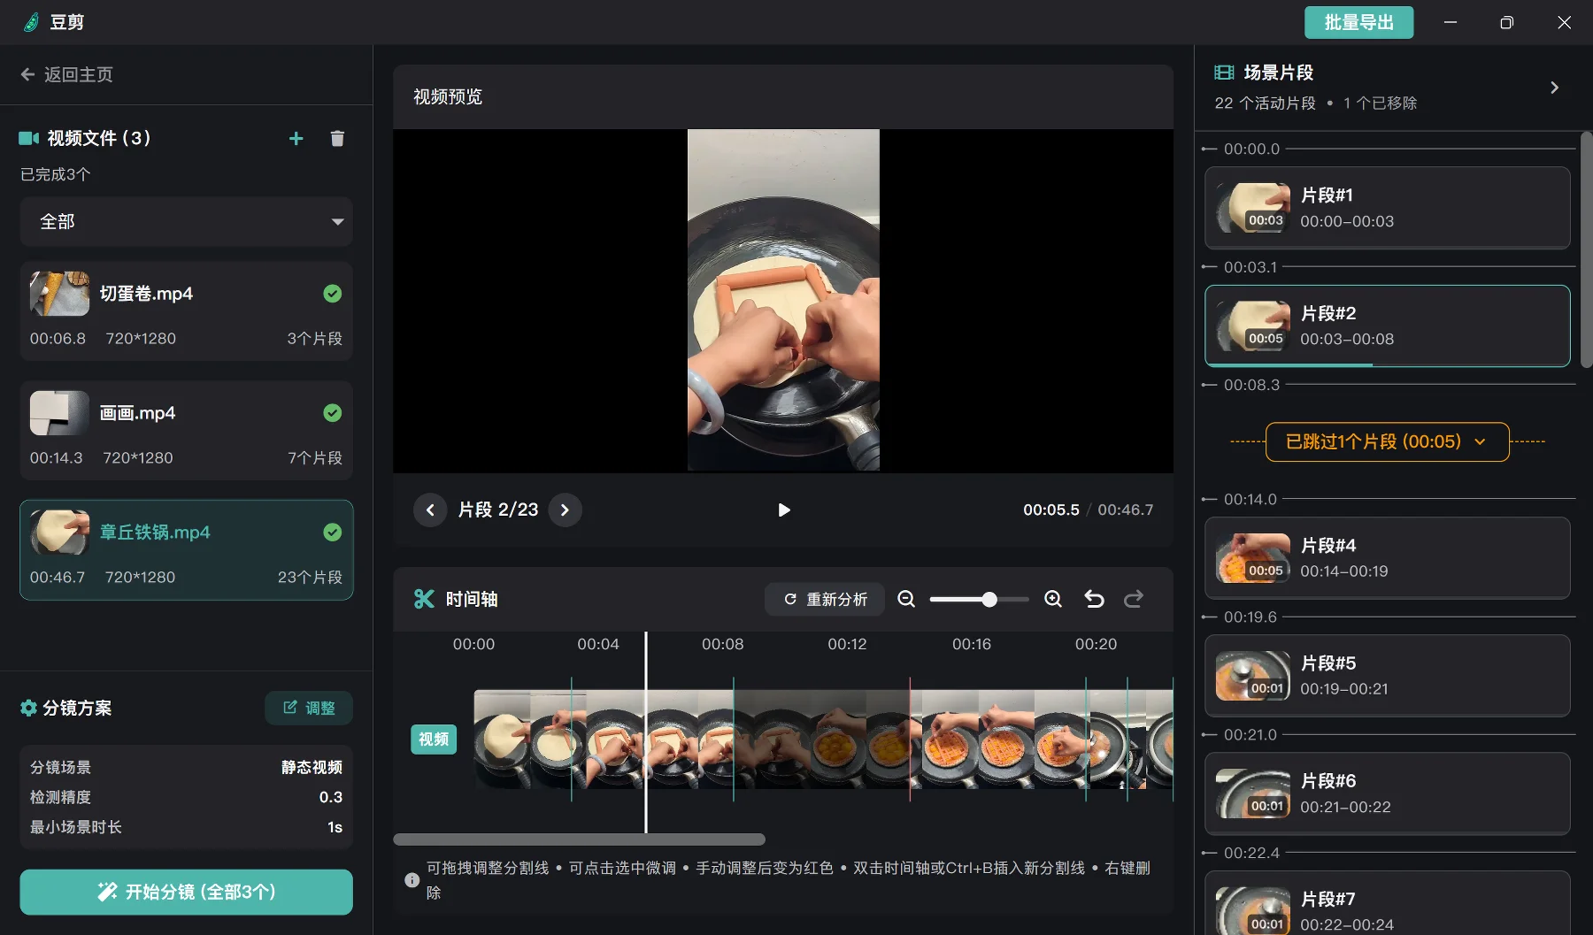Click the trash icon to delete video files

point(337,138)
